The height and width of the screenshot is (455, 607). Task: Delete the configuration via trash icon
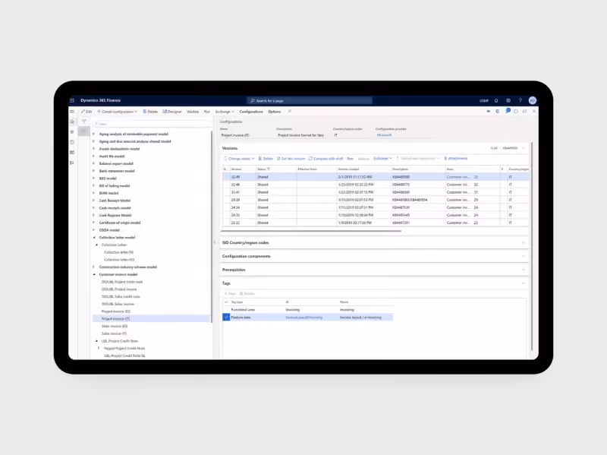pyautogui.click(x=150, y=112)
